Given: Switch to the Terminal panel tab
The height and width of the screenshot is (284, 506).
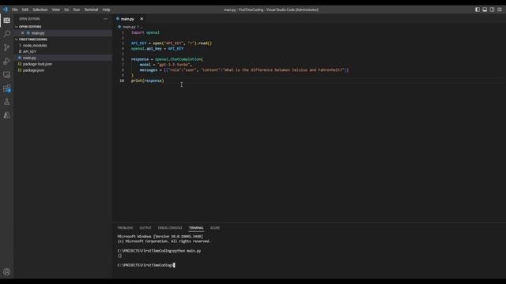Looking at the screenshot, I should 196,228.
